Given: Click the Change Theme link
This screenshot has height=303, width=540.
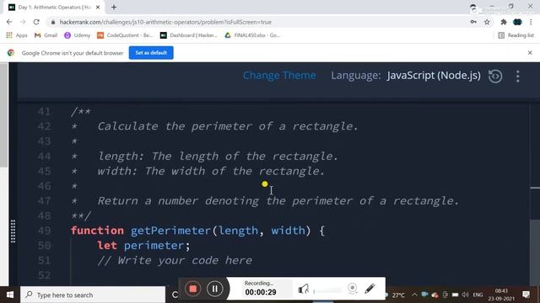Looking at the screenshot, I should point(279,75).
